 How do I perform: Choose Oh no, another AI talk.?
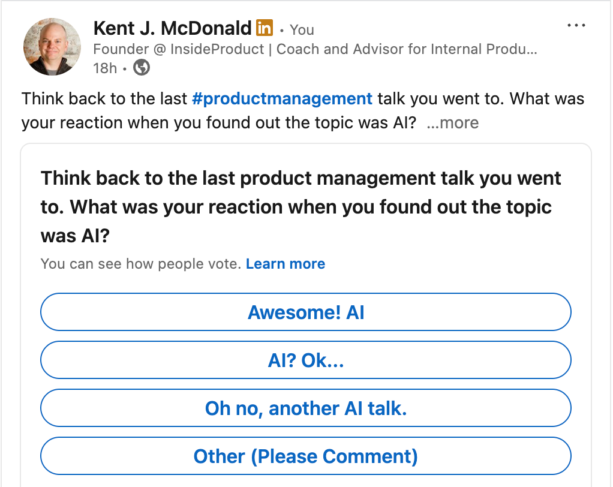pyautogui.click(x=305, y=408)
